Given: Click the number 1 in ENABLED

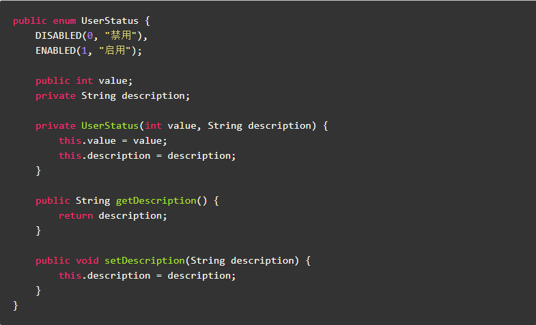Looking at the screenshot, I should tap(84, 50).
